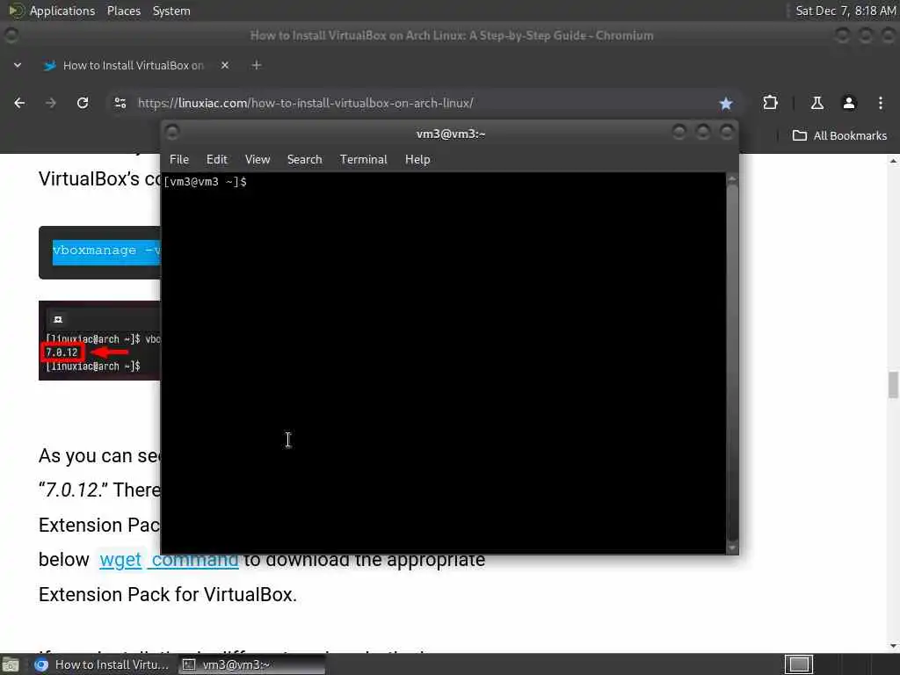Image resolution: width=900 pixels, height=675 pixels.
Task: Click the terminal title bar vm3@vm3:~
Action: pyautogui.click(x=451, y=134)
